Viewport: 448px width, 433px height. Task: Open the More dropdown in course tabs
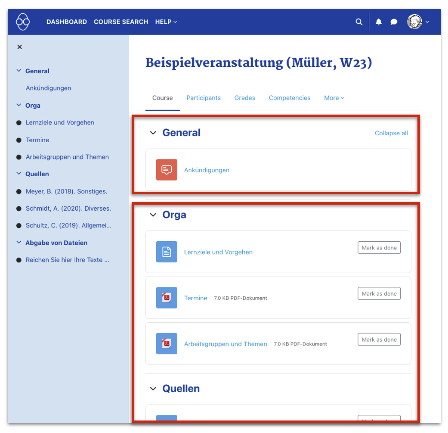(334, 98)
